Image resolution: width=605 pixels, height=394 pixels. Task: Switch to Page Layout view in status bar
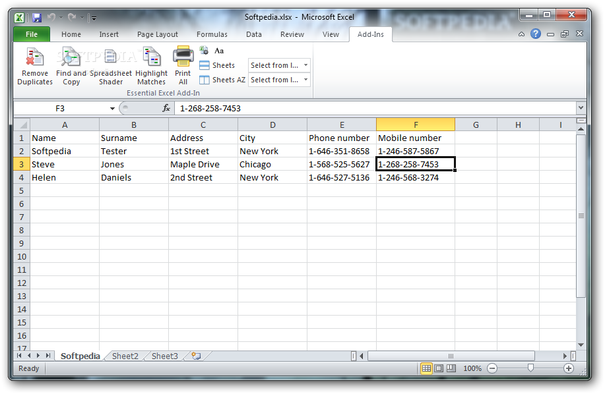tap(439, 368)
